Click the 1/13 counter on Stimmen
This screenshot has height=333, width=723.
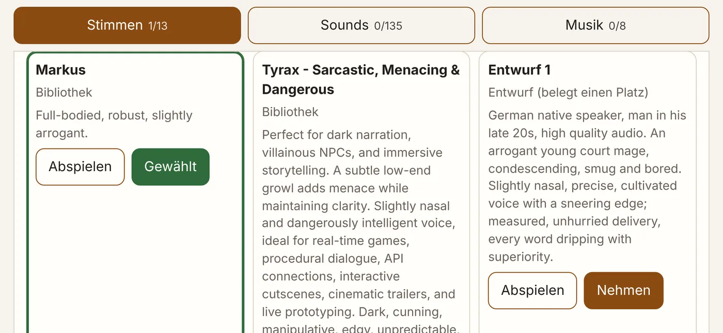pyautogui.click(x=158, y=26)
